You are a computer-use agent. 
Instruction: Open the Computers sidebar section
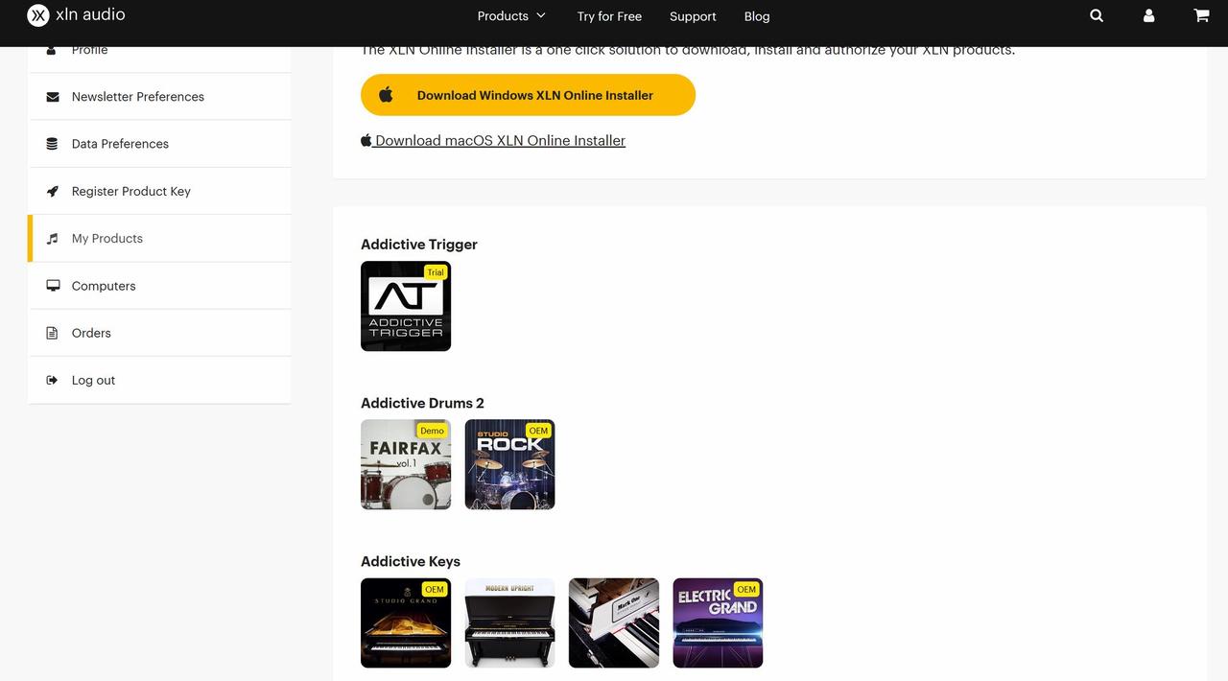104,286
